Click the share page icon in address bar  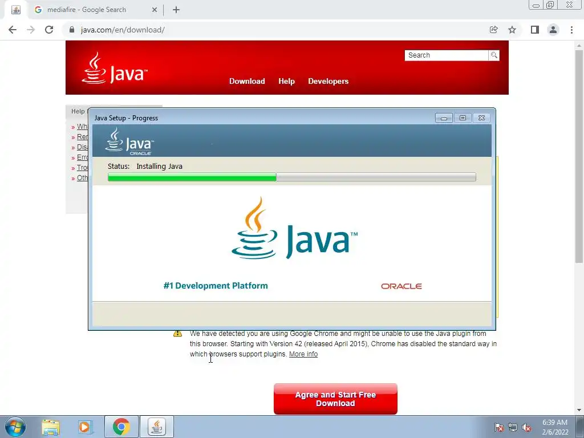[494, 30]
